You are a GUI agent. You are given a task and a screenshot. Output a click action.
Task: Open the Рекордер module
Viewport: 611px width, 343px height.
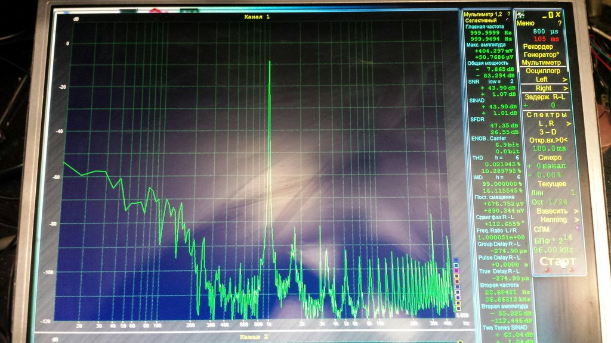coord(538,46)
